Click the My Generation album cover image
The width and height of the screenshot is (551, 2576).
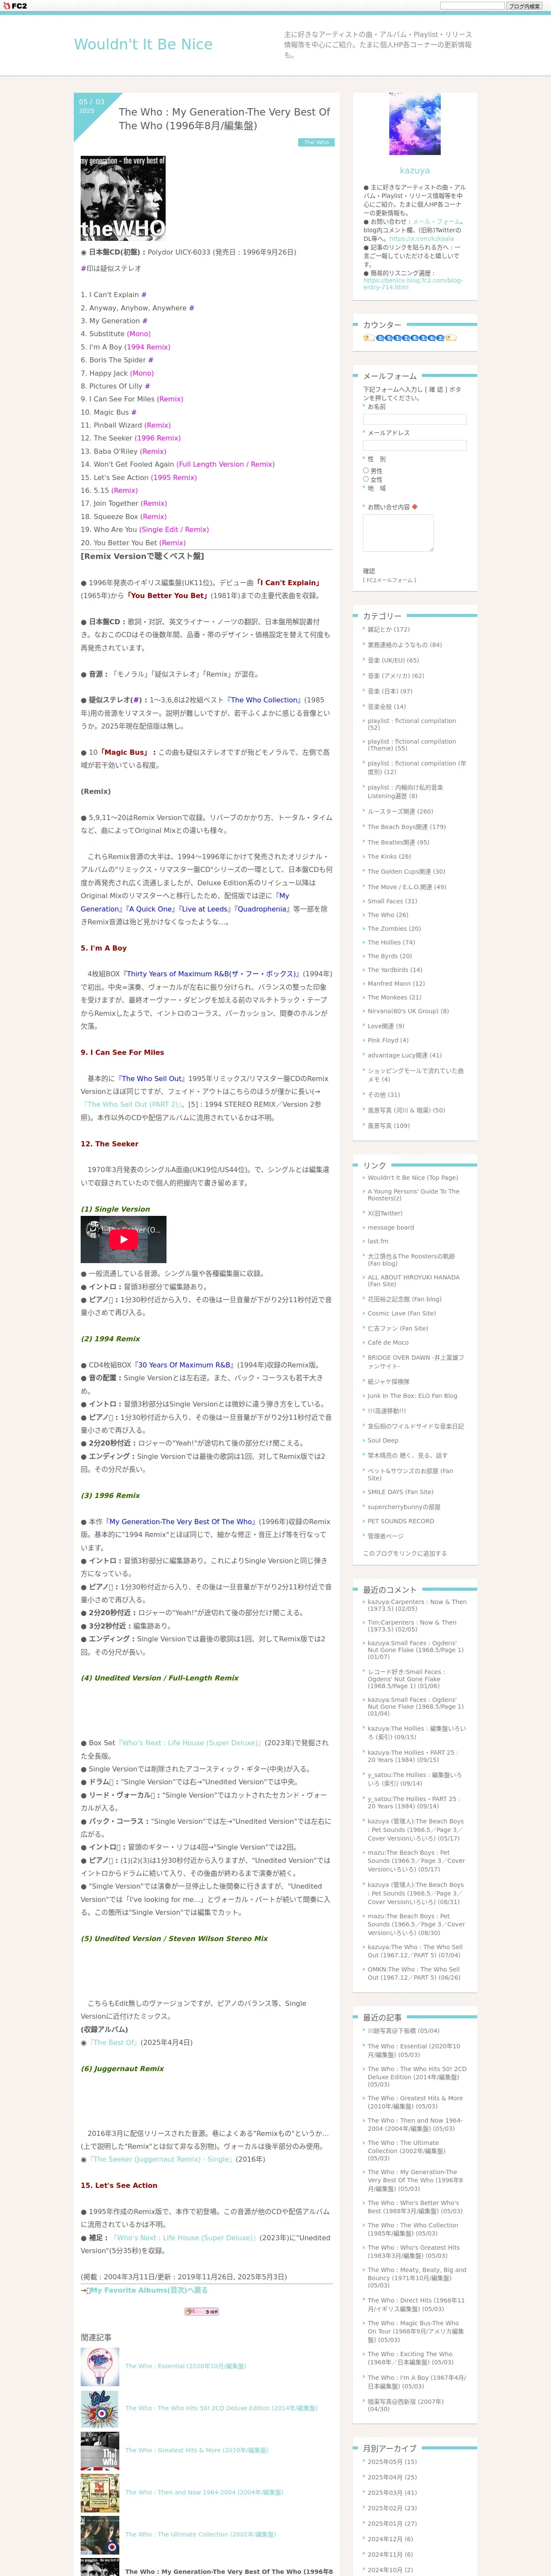[x=123, y=198]
